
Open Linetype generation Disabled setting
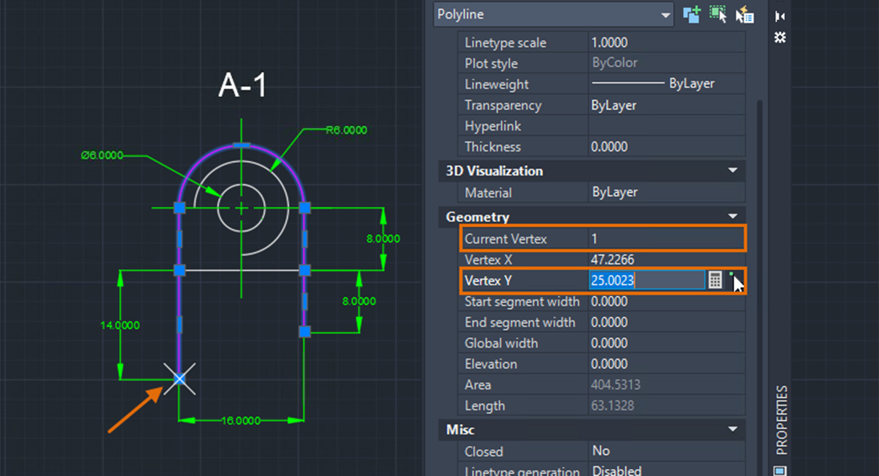point(667,470)
